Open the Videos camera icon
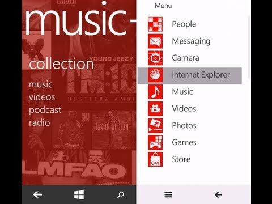The height and width of the screenshot is (204, 272). (x=155, y=109)
